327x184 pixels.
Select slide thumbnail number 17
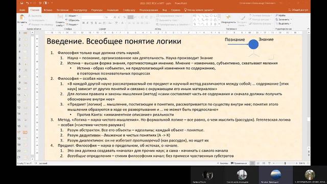tap(25, 132)
